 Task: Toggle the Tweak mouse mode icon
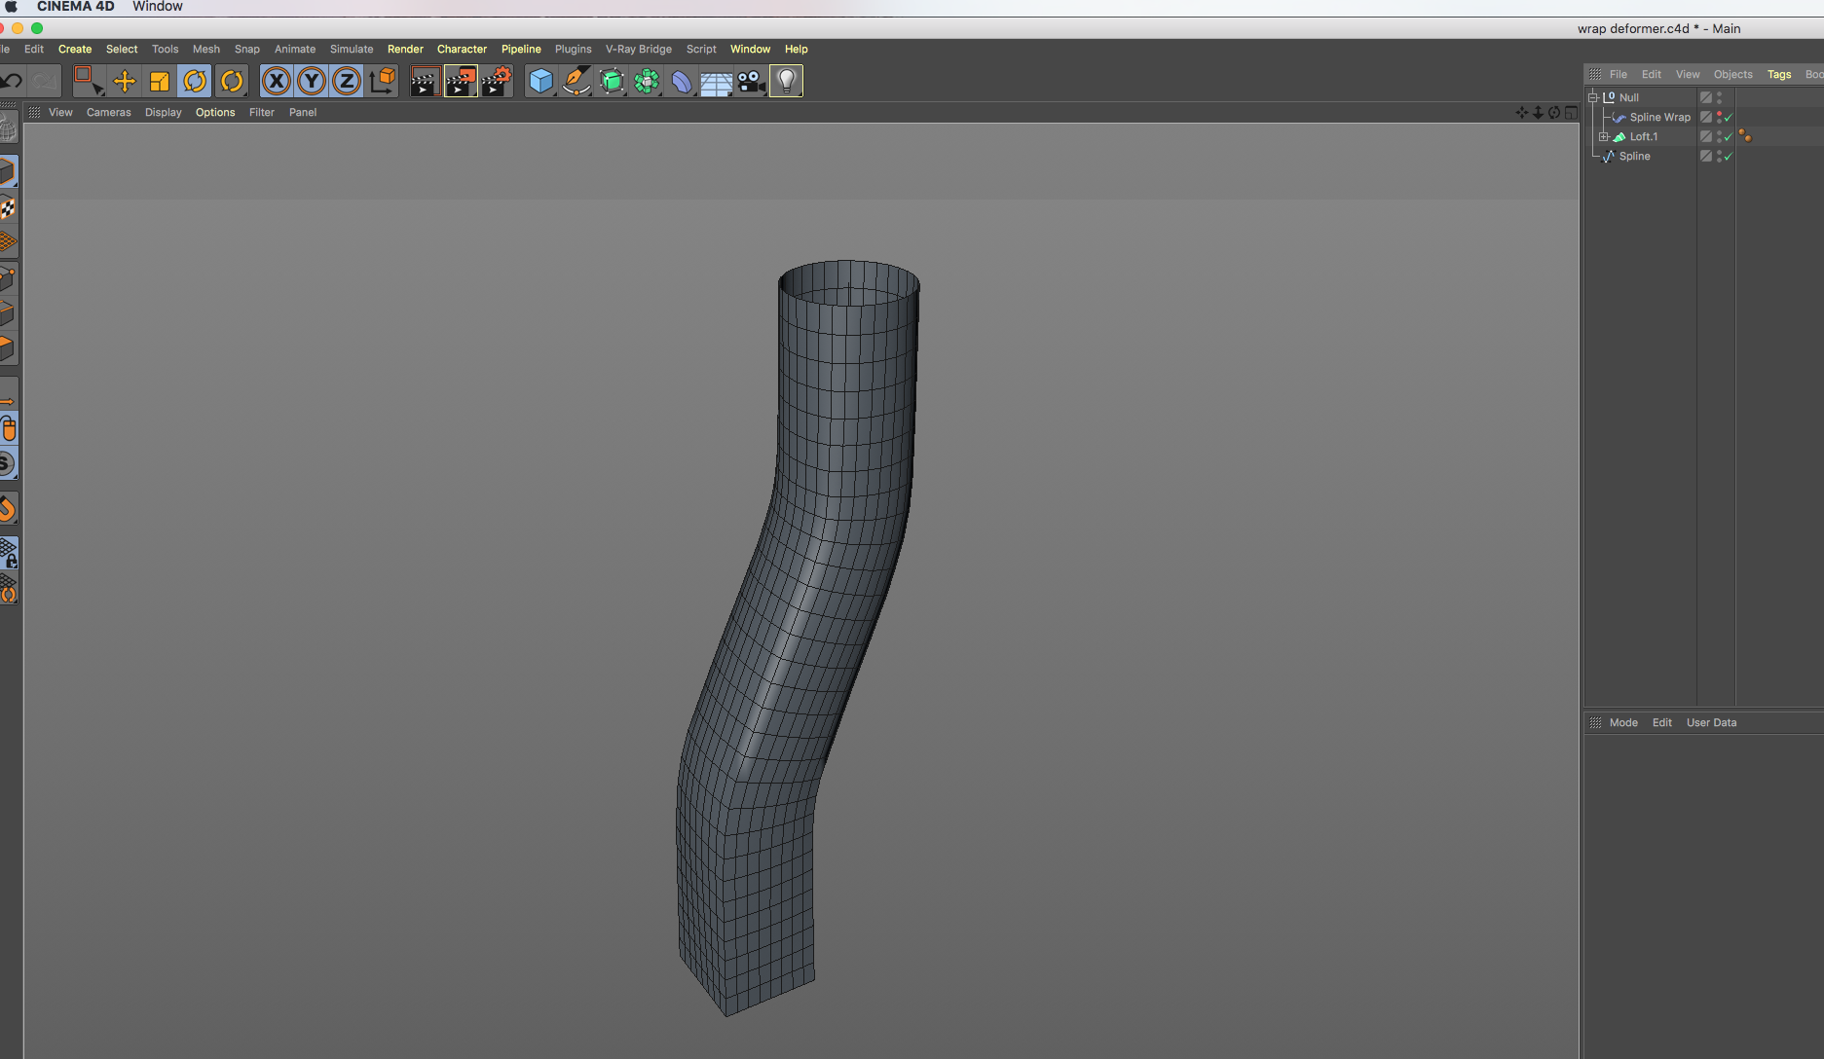pos(8,429)
